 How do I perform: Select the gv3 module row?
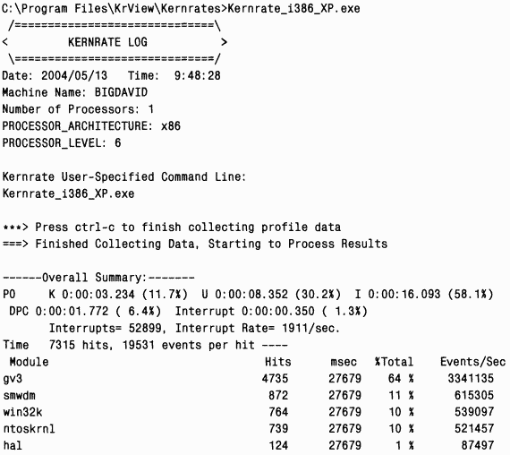(x=249, y=379)
